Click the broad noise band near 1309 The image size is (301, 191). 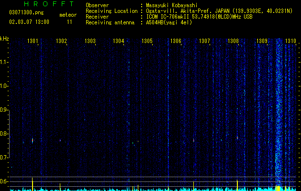point(279,113)
